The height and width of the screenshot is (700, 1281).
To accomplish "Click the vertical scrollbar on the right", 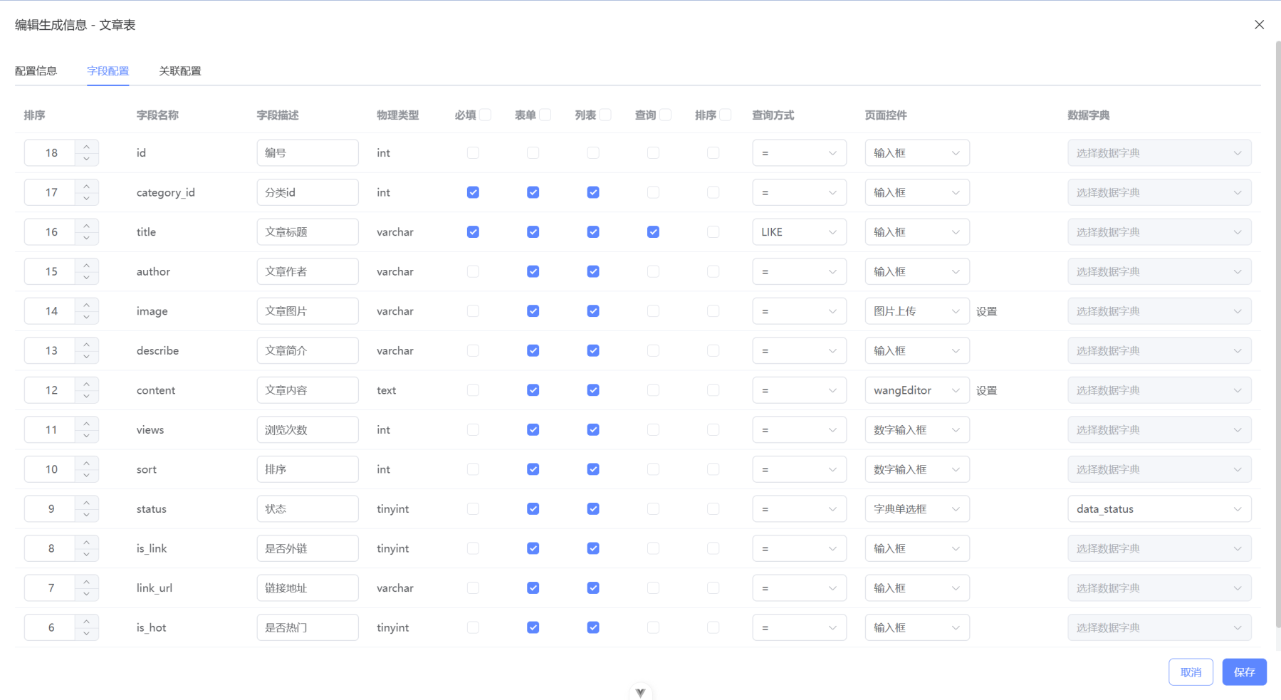I will [1277, 335].
